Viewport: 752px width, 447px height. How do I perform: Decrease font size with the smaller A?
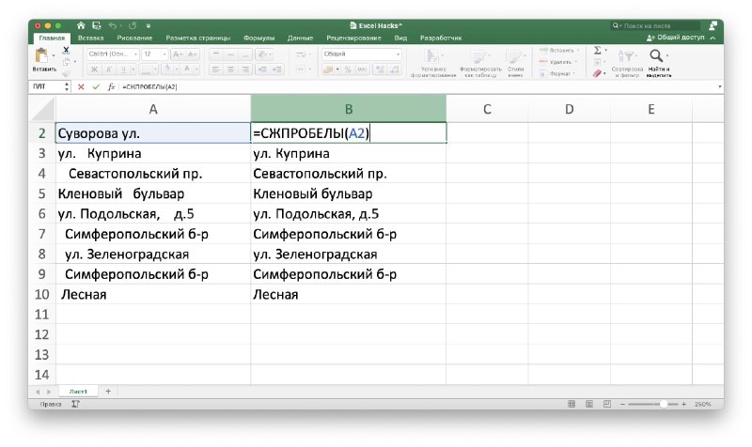[192, 54]
